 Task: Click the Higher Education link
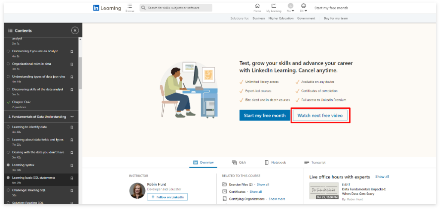281,18
